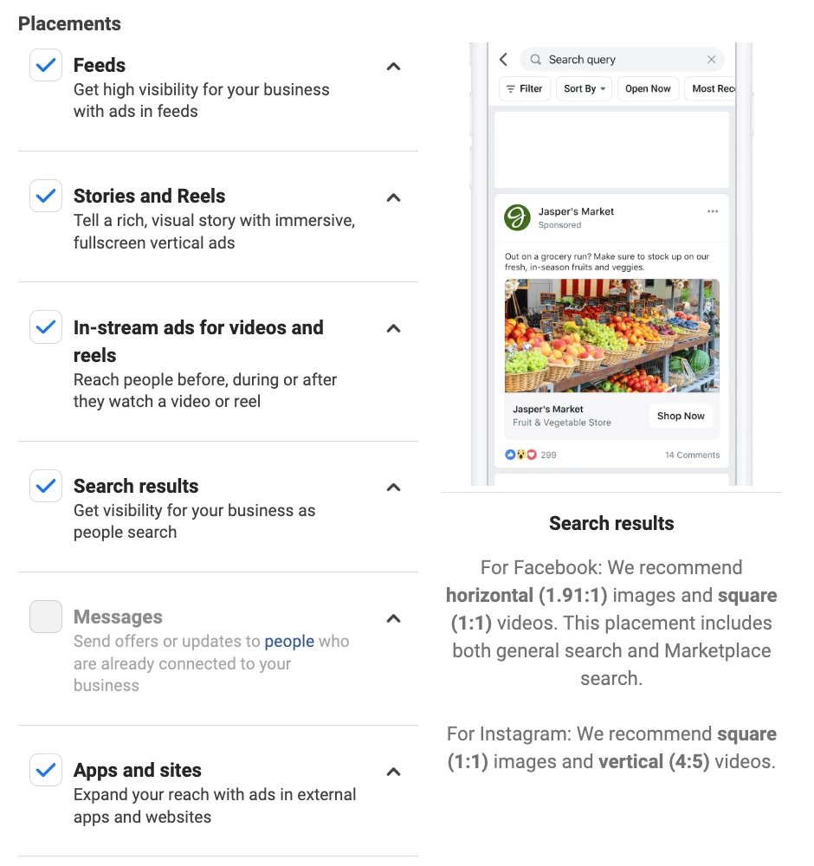Collapse the Messages section chevron
The height and width of the screenshot is (866, 814).
[x=393, y=618]
